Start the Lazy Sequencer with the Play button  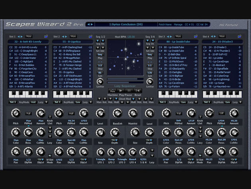(121, 91)
